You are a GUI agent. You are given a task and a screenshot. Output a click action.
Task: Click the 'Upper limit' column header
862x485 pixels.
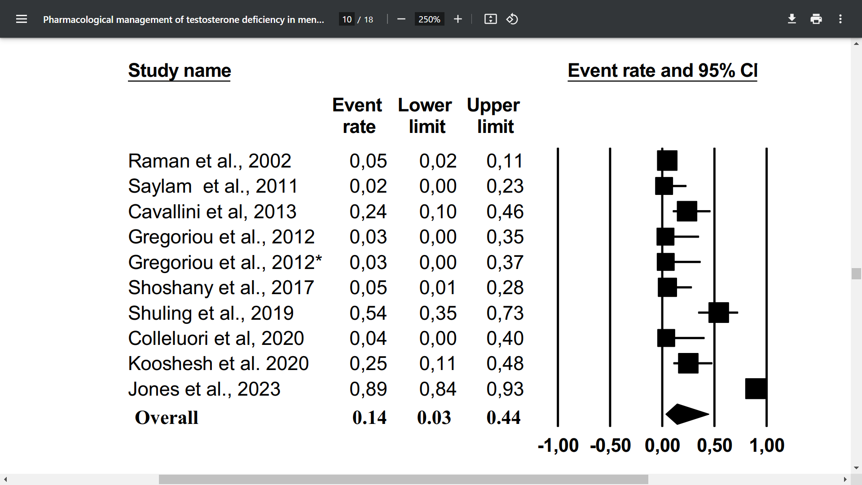[x=493, y=116]
